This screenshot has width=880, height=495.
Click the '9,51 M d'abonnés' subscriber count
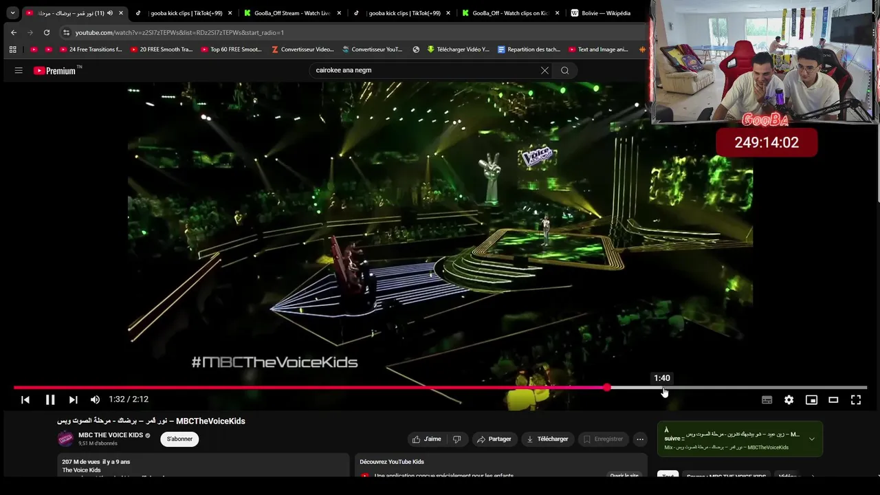coord(98,443)
